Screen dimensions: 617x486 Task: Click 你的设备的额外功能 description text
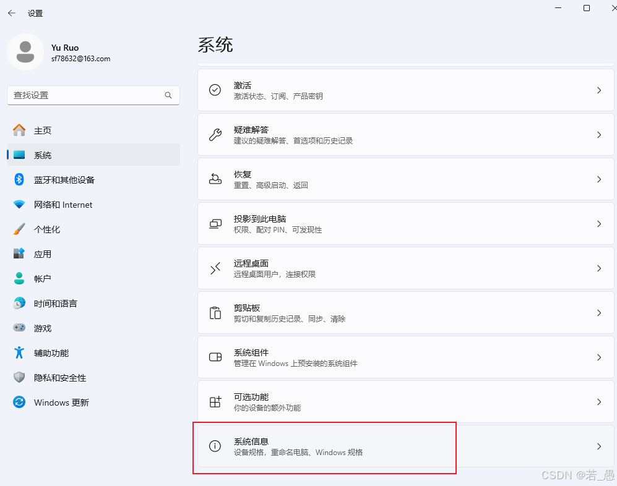click(267, 408)
